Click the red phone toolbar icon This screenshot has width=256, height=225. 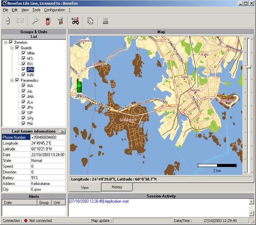(48, 21)
